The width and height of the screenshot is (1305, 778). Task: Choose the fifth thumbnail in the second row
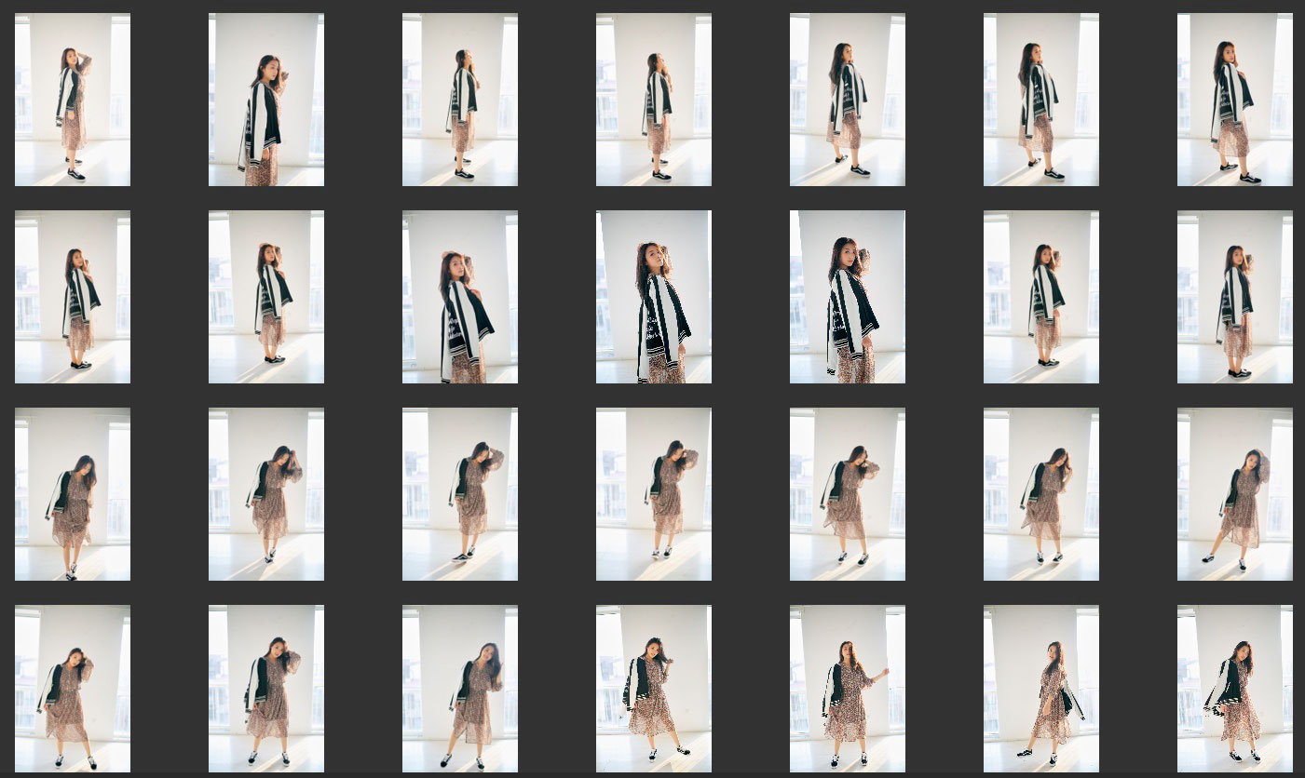[848, 297]
